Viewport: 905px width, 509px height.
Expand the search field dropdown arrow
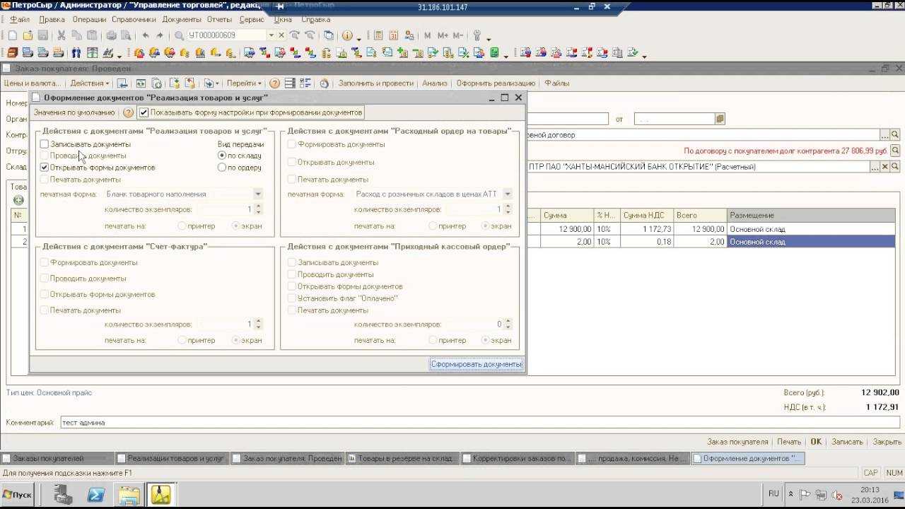271,35
